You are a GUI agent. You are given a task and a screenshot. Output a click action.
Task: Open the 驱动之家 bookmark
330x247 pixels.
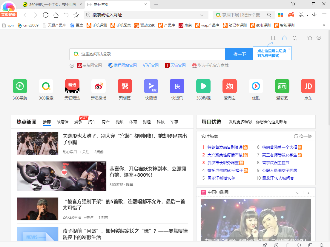(x=145, y=25)
